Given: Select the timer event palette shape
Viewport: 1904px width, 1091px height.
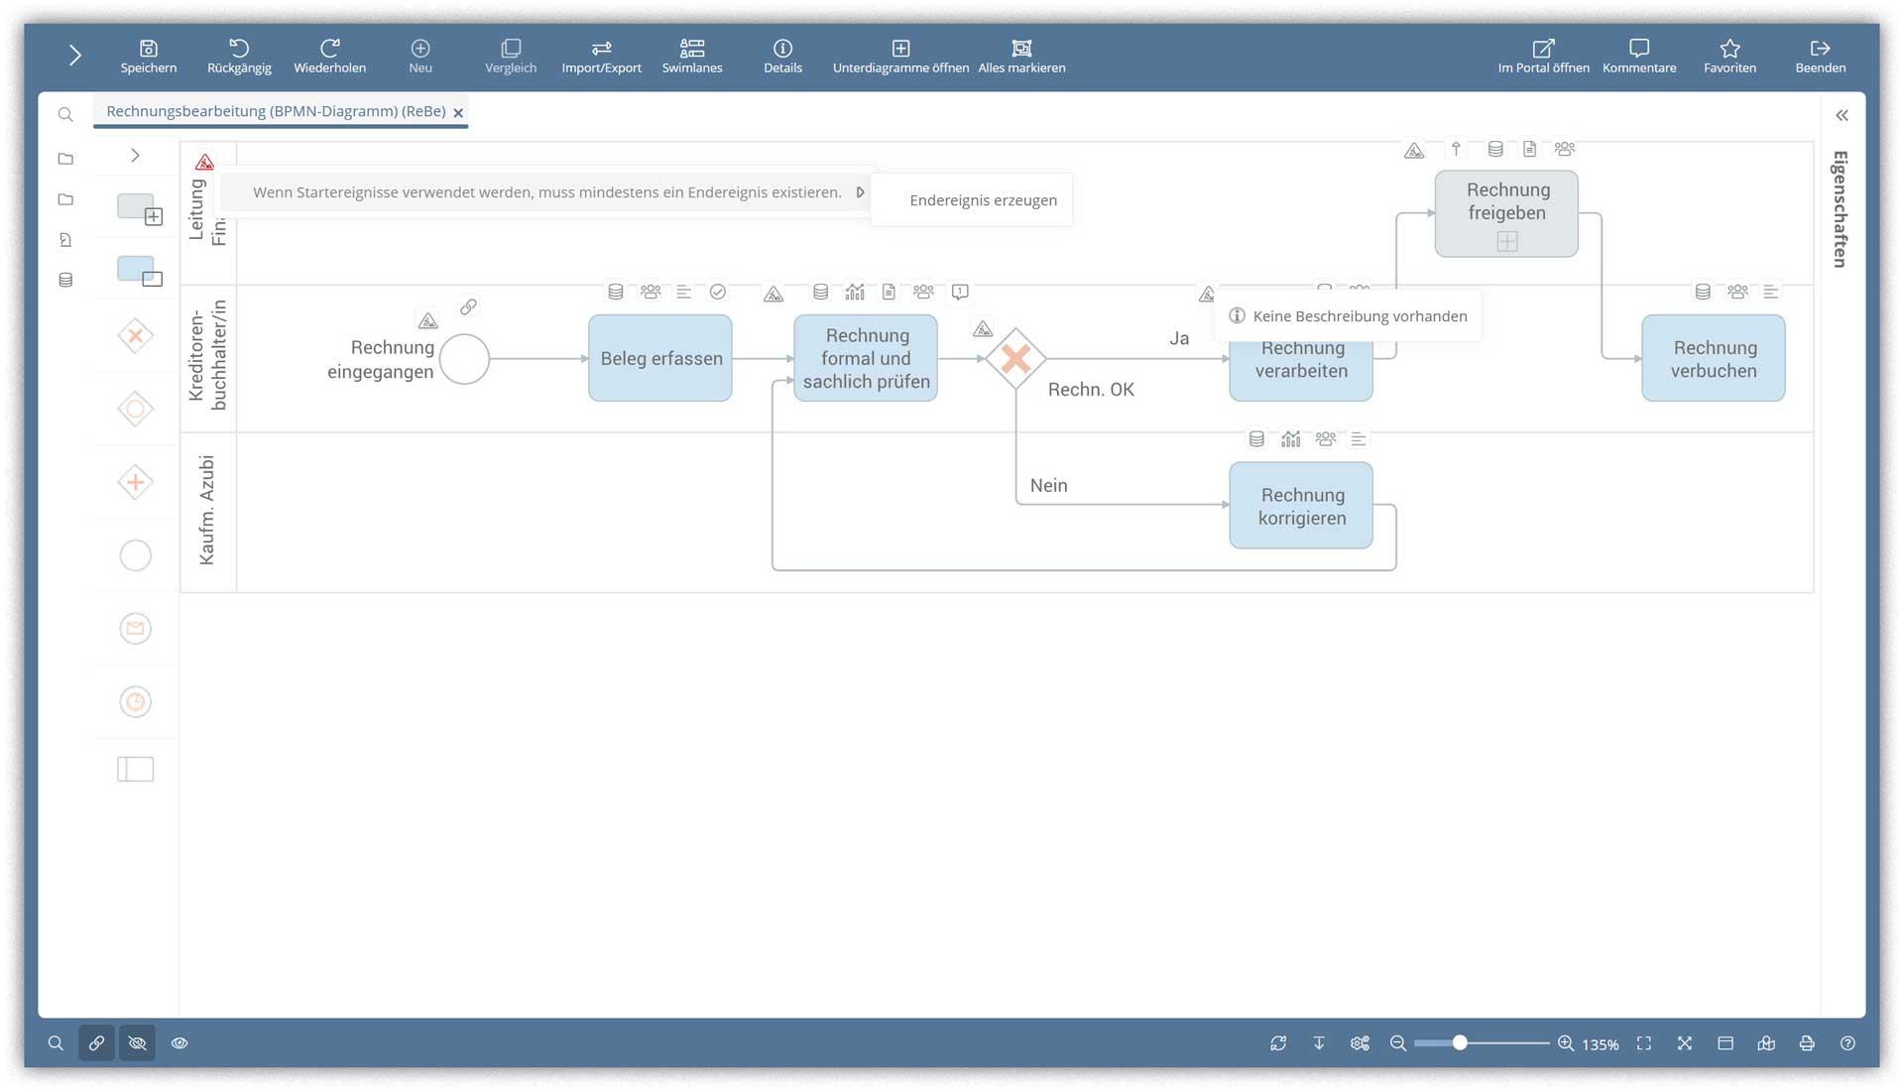Looking at the screenshot, I should [136, 702].
